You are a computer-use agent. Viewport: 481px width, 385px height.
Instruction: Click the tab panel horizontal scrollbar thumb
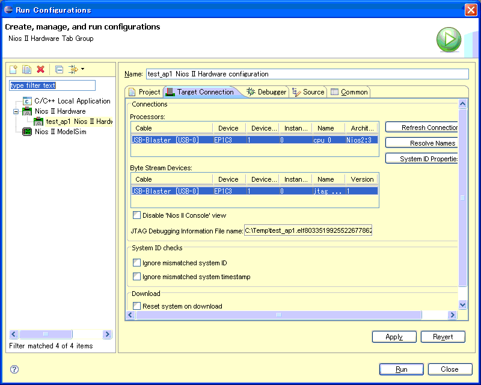point(278,315)
